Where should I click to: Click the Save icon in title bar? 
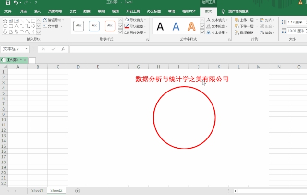pos(8,2)
